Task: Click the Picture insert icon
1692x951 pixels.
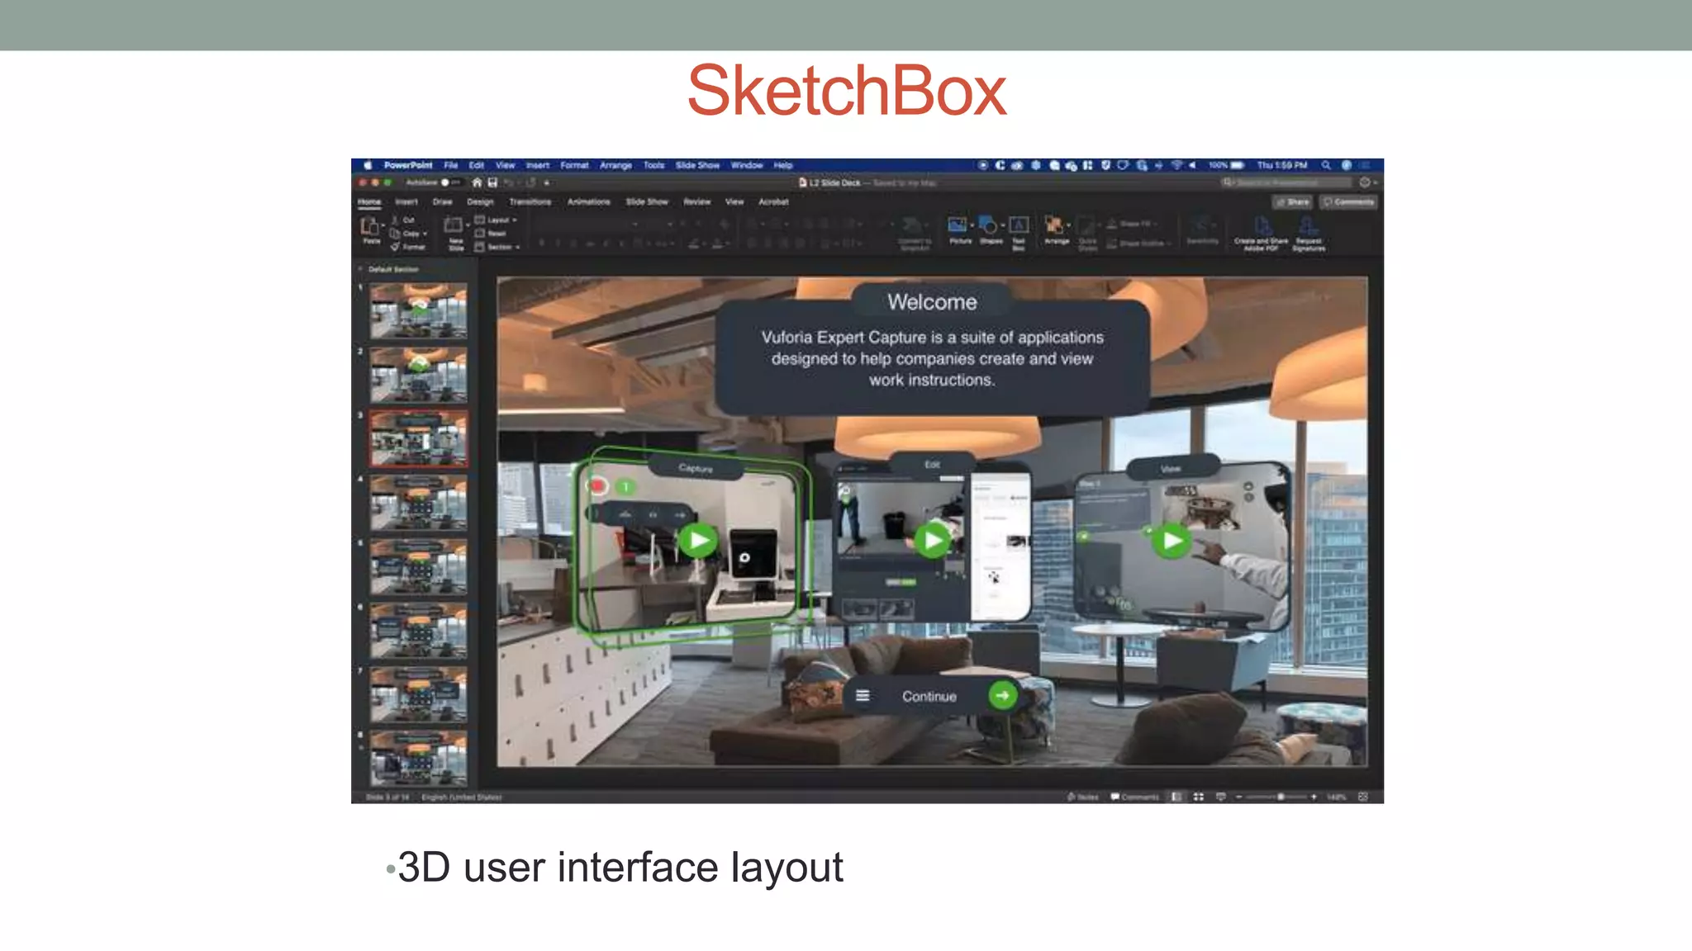Action: click(958, 225)
